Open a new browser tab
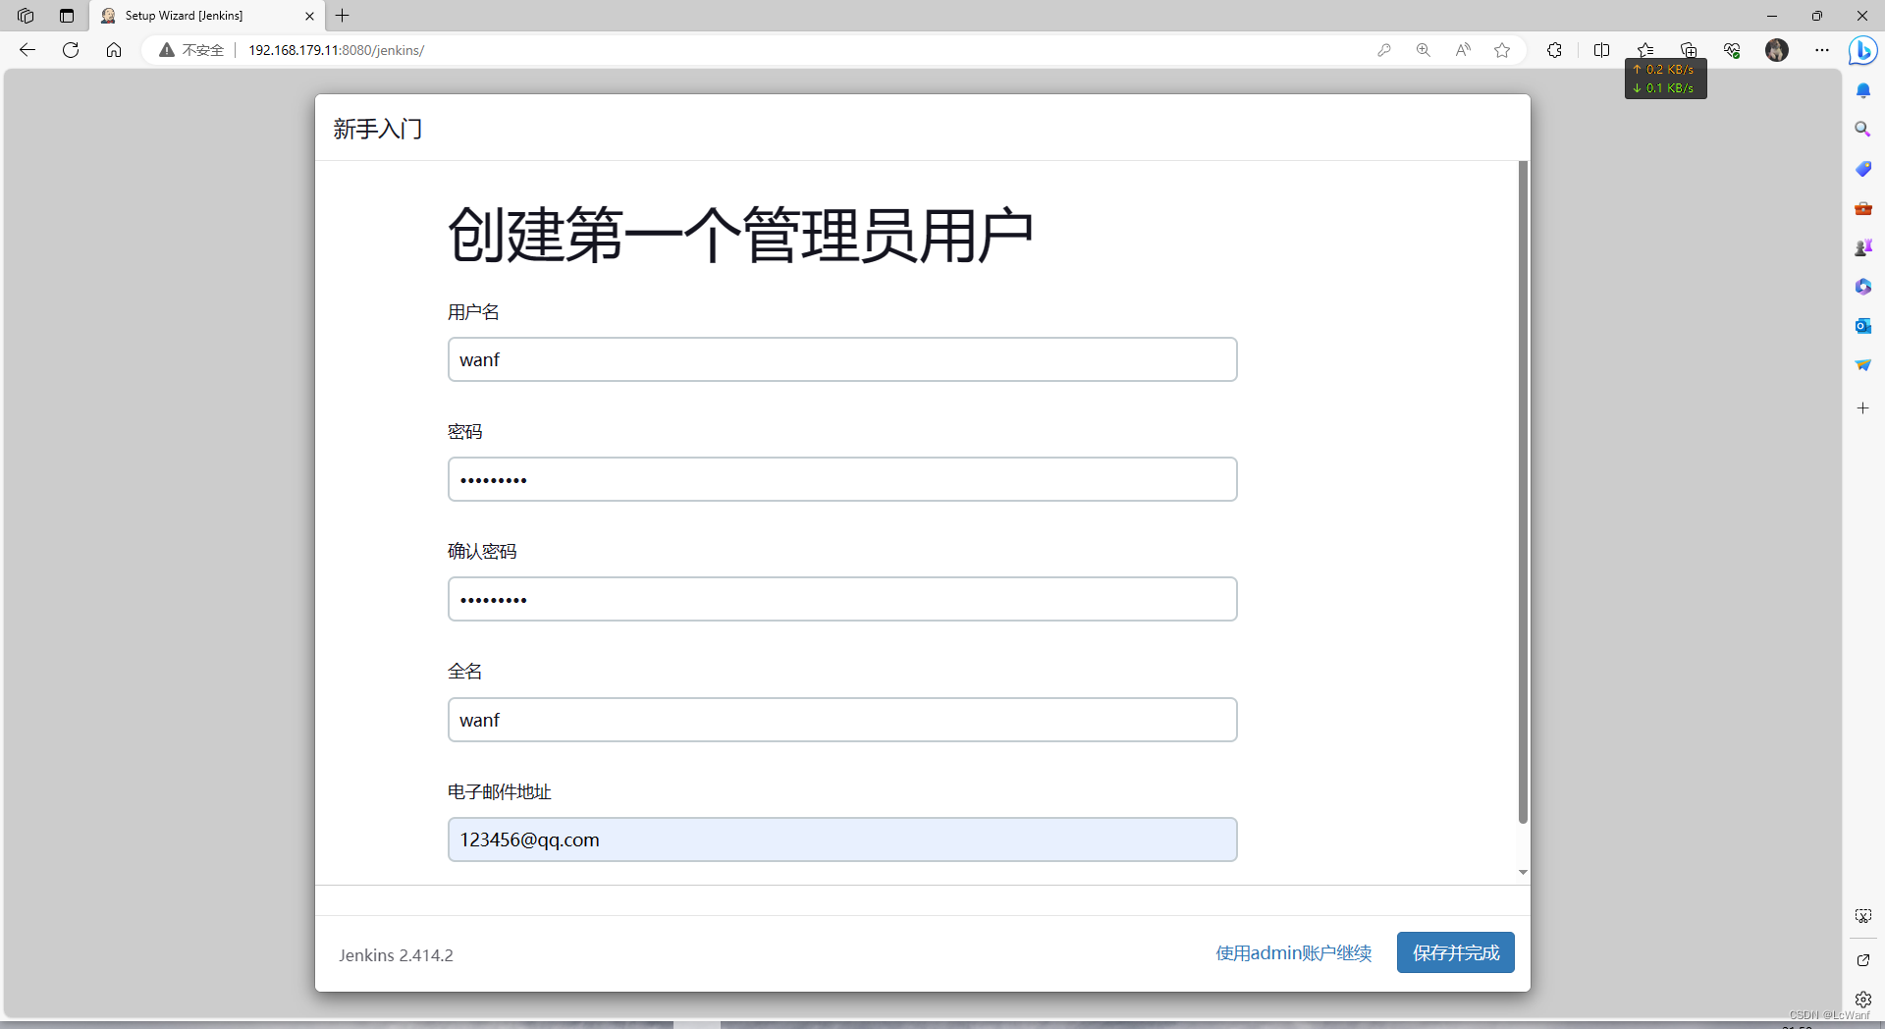This screenshot has width=1885, height=1029. point(343,16)
